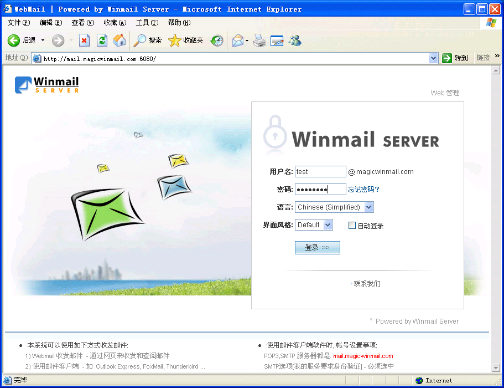The height and width of the screenshot is (388, 504).
Task: Open the 工具 (T) menu
Action: (147, 23)
